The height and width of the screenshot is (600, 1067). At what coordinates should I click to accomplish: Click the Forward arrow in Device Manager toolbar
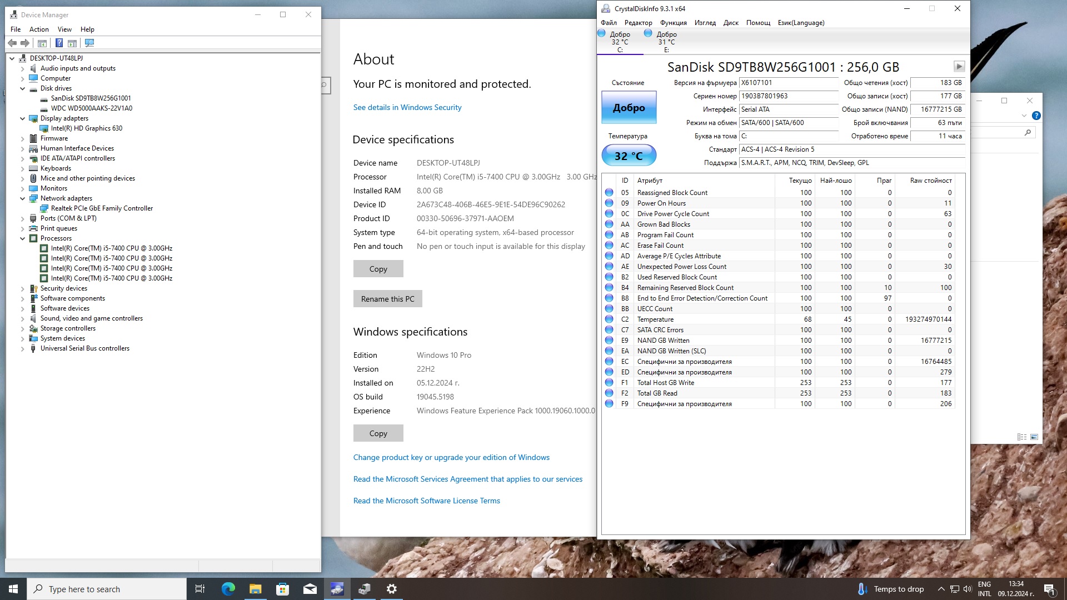(x=25, y=43)
